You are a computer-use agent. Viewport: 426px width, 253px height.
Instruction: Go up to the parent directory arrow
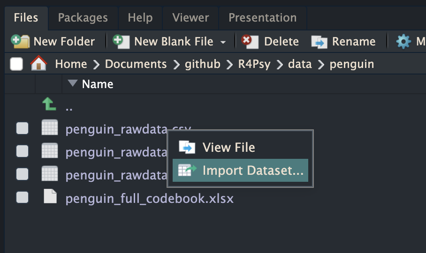pyautogui.click(x=49, y=104)
